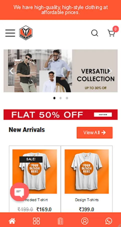Show the previous banner slide
The width and height of the screenshot is (121, 227).
11,71
